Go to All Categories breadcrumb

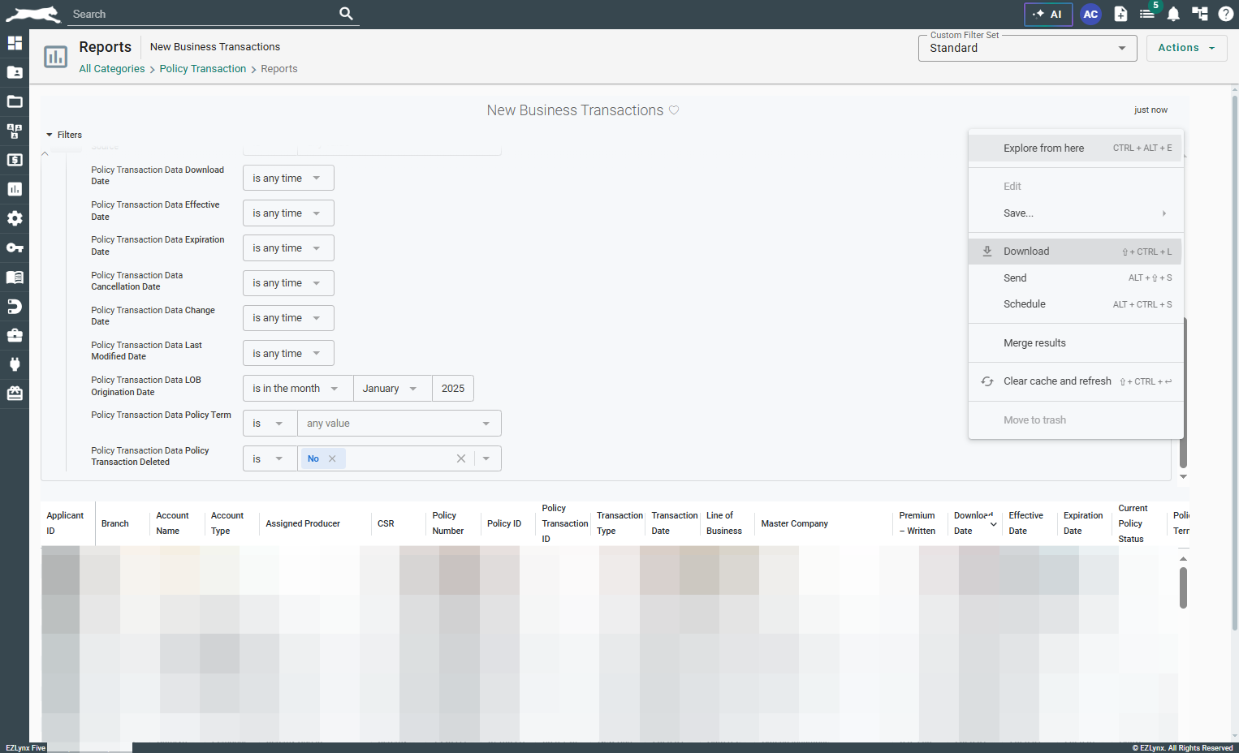tap(112, 69)
